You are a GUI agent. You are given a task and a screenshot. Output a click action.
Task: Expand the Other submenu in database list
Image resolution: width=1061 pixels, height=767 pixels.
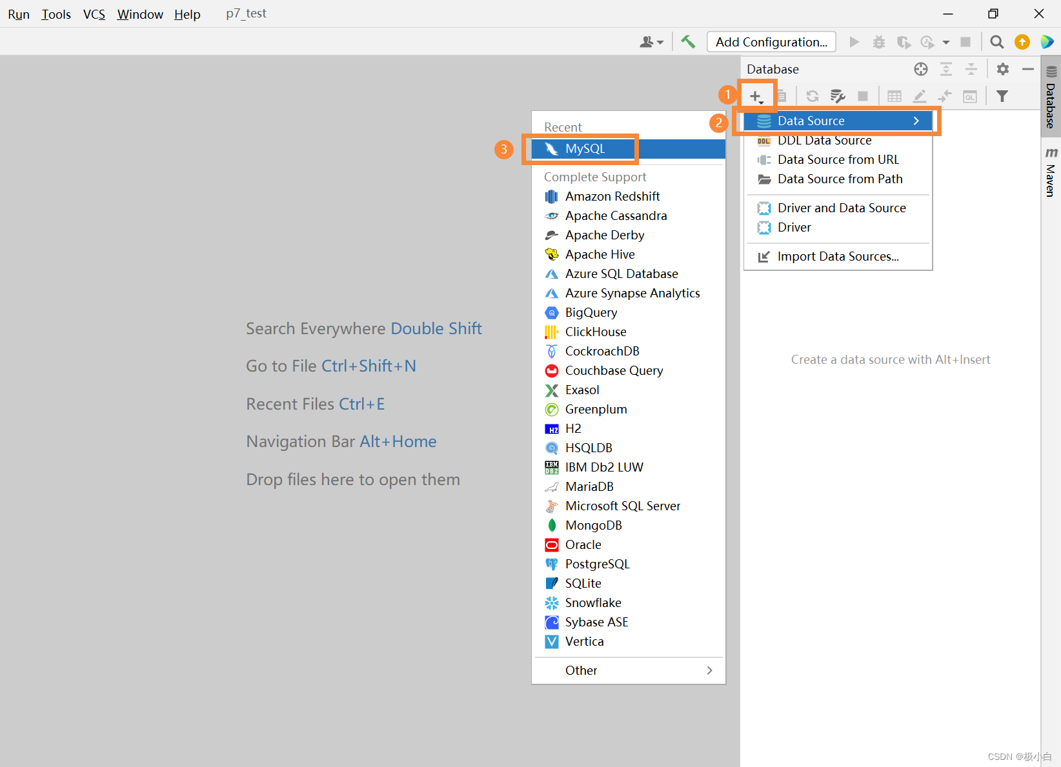click(629, 670)
